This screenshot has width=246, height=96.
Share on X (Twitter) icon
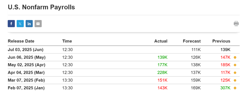click(20, 24)
